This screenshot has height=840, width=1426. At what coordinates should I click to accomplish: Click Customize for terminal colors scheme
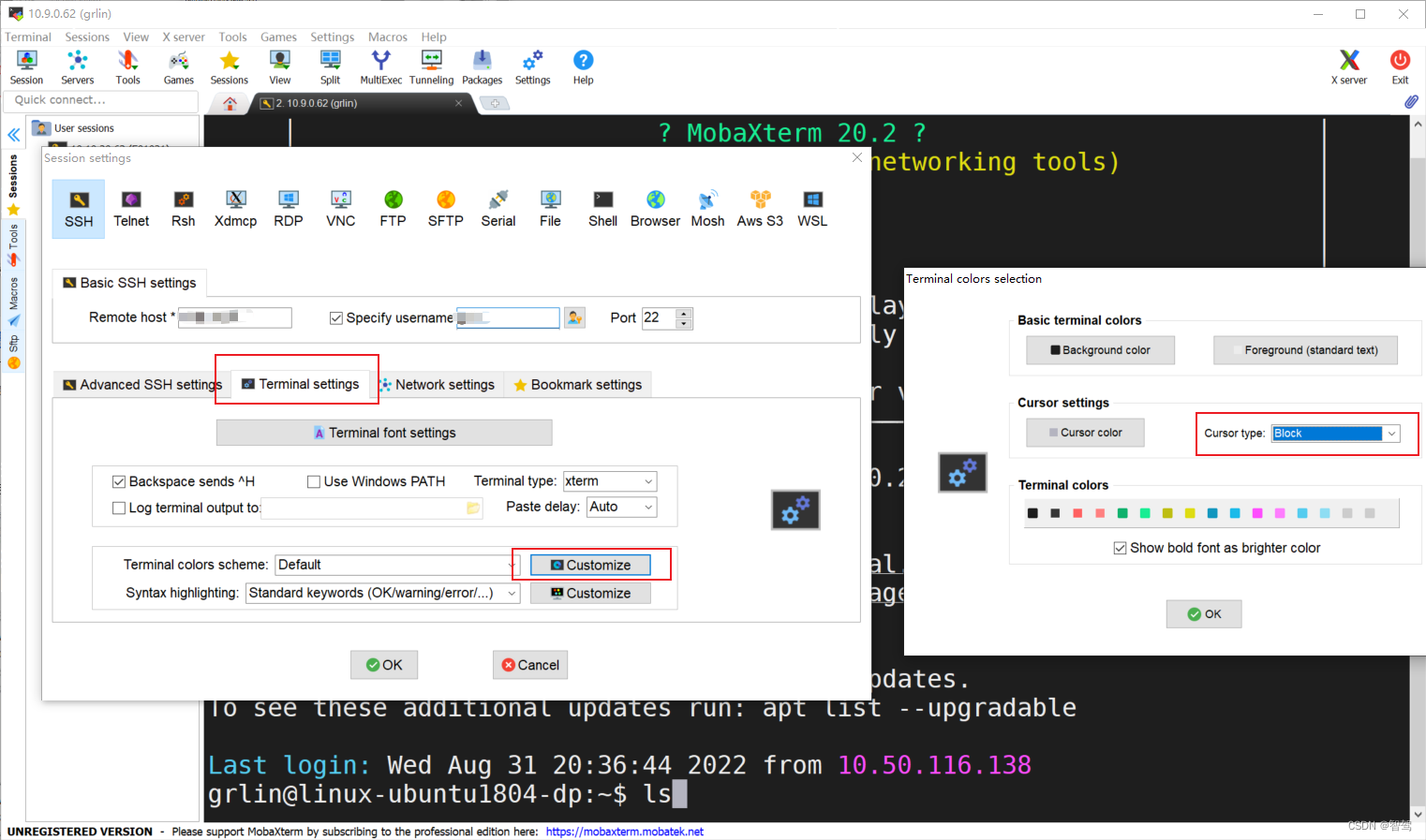590,565
